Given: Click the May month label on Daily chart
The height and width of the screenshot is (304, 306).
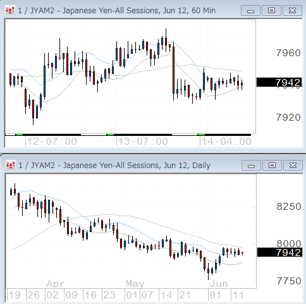Looking at the screenshot, I should [135, 284].
